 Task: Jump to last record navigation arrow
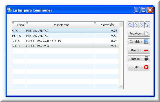147,25
